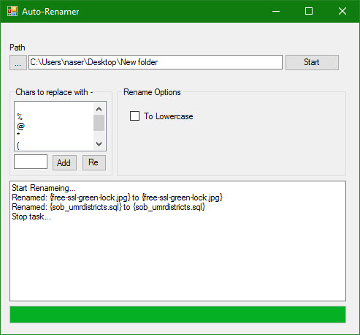Viewport: 360px width, 335px height.
Task: Focus the Path text field
Action: tap(156, 62)
